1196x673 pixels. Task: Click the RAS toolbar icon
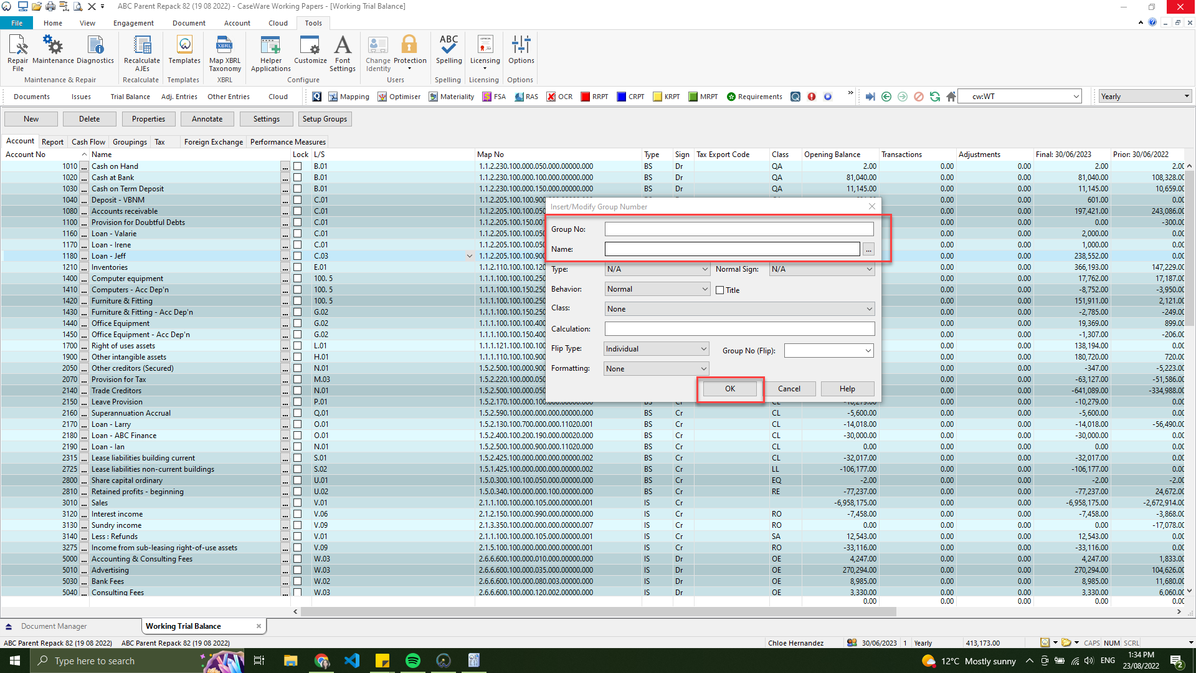point(526,97)
